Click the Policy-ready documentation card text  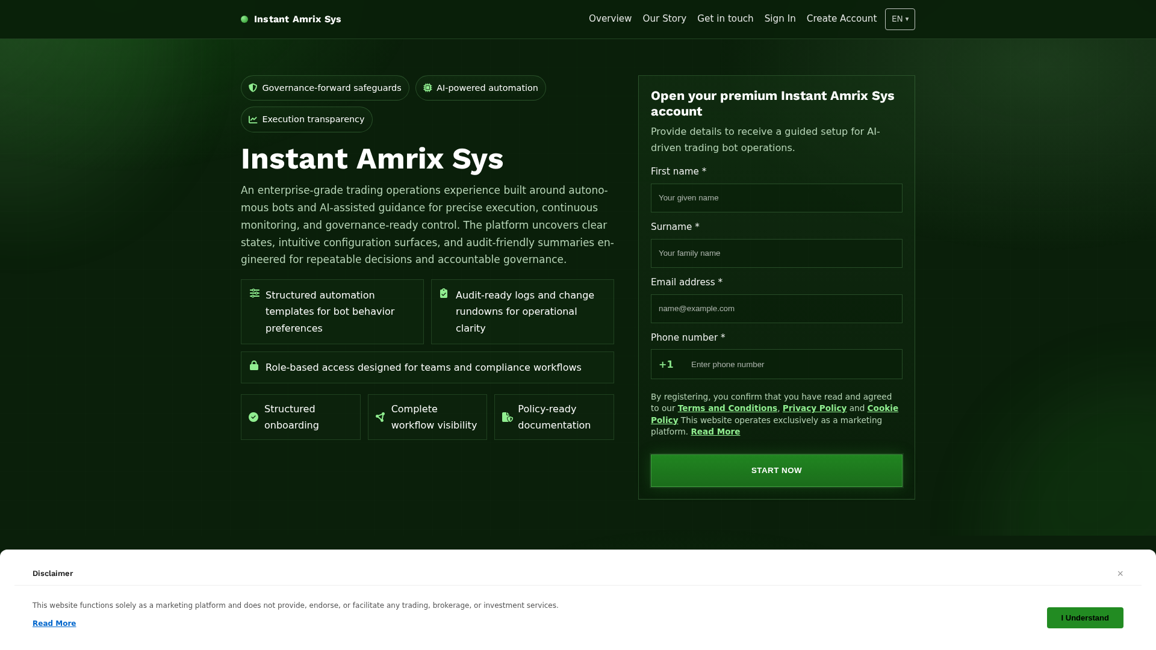click(x=554, y=417)
